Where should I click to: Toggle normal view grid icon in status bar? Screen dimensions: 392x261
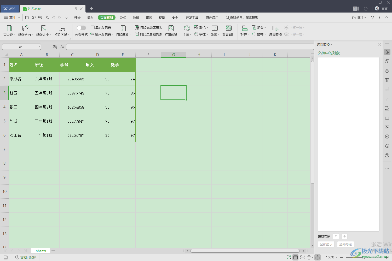click(x=296, y=257)
